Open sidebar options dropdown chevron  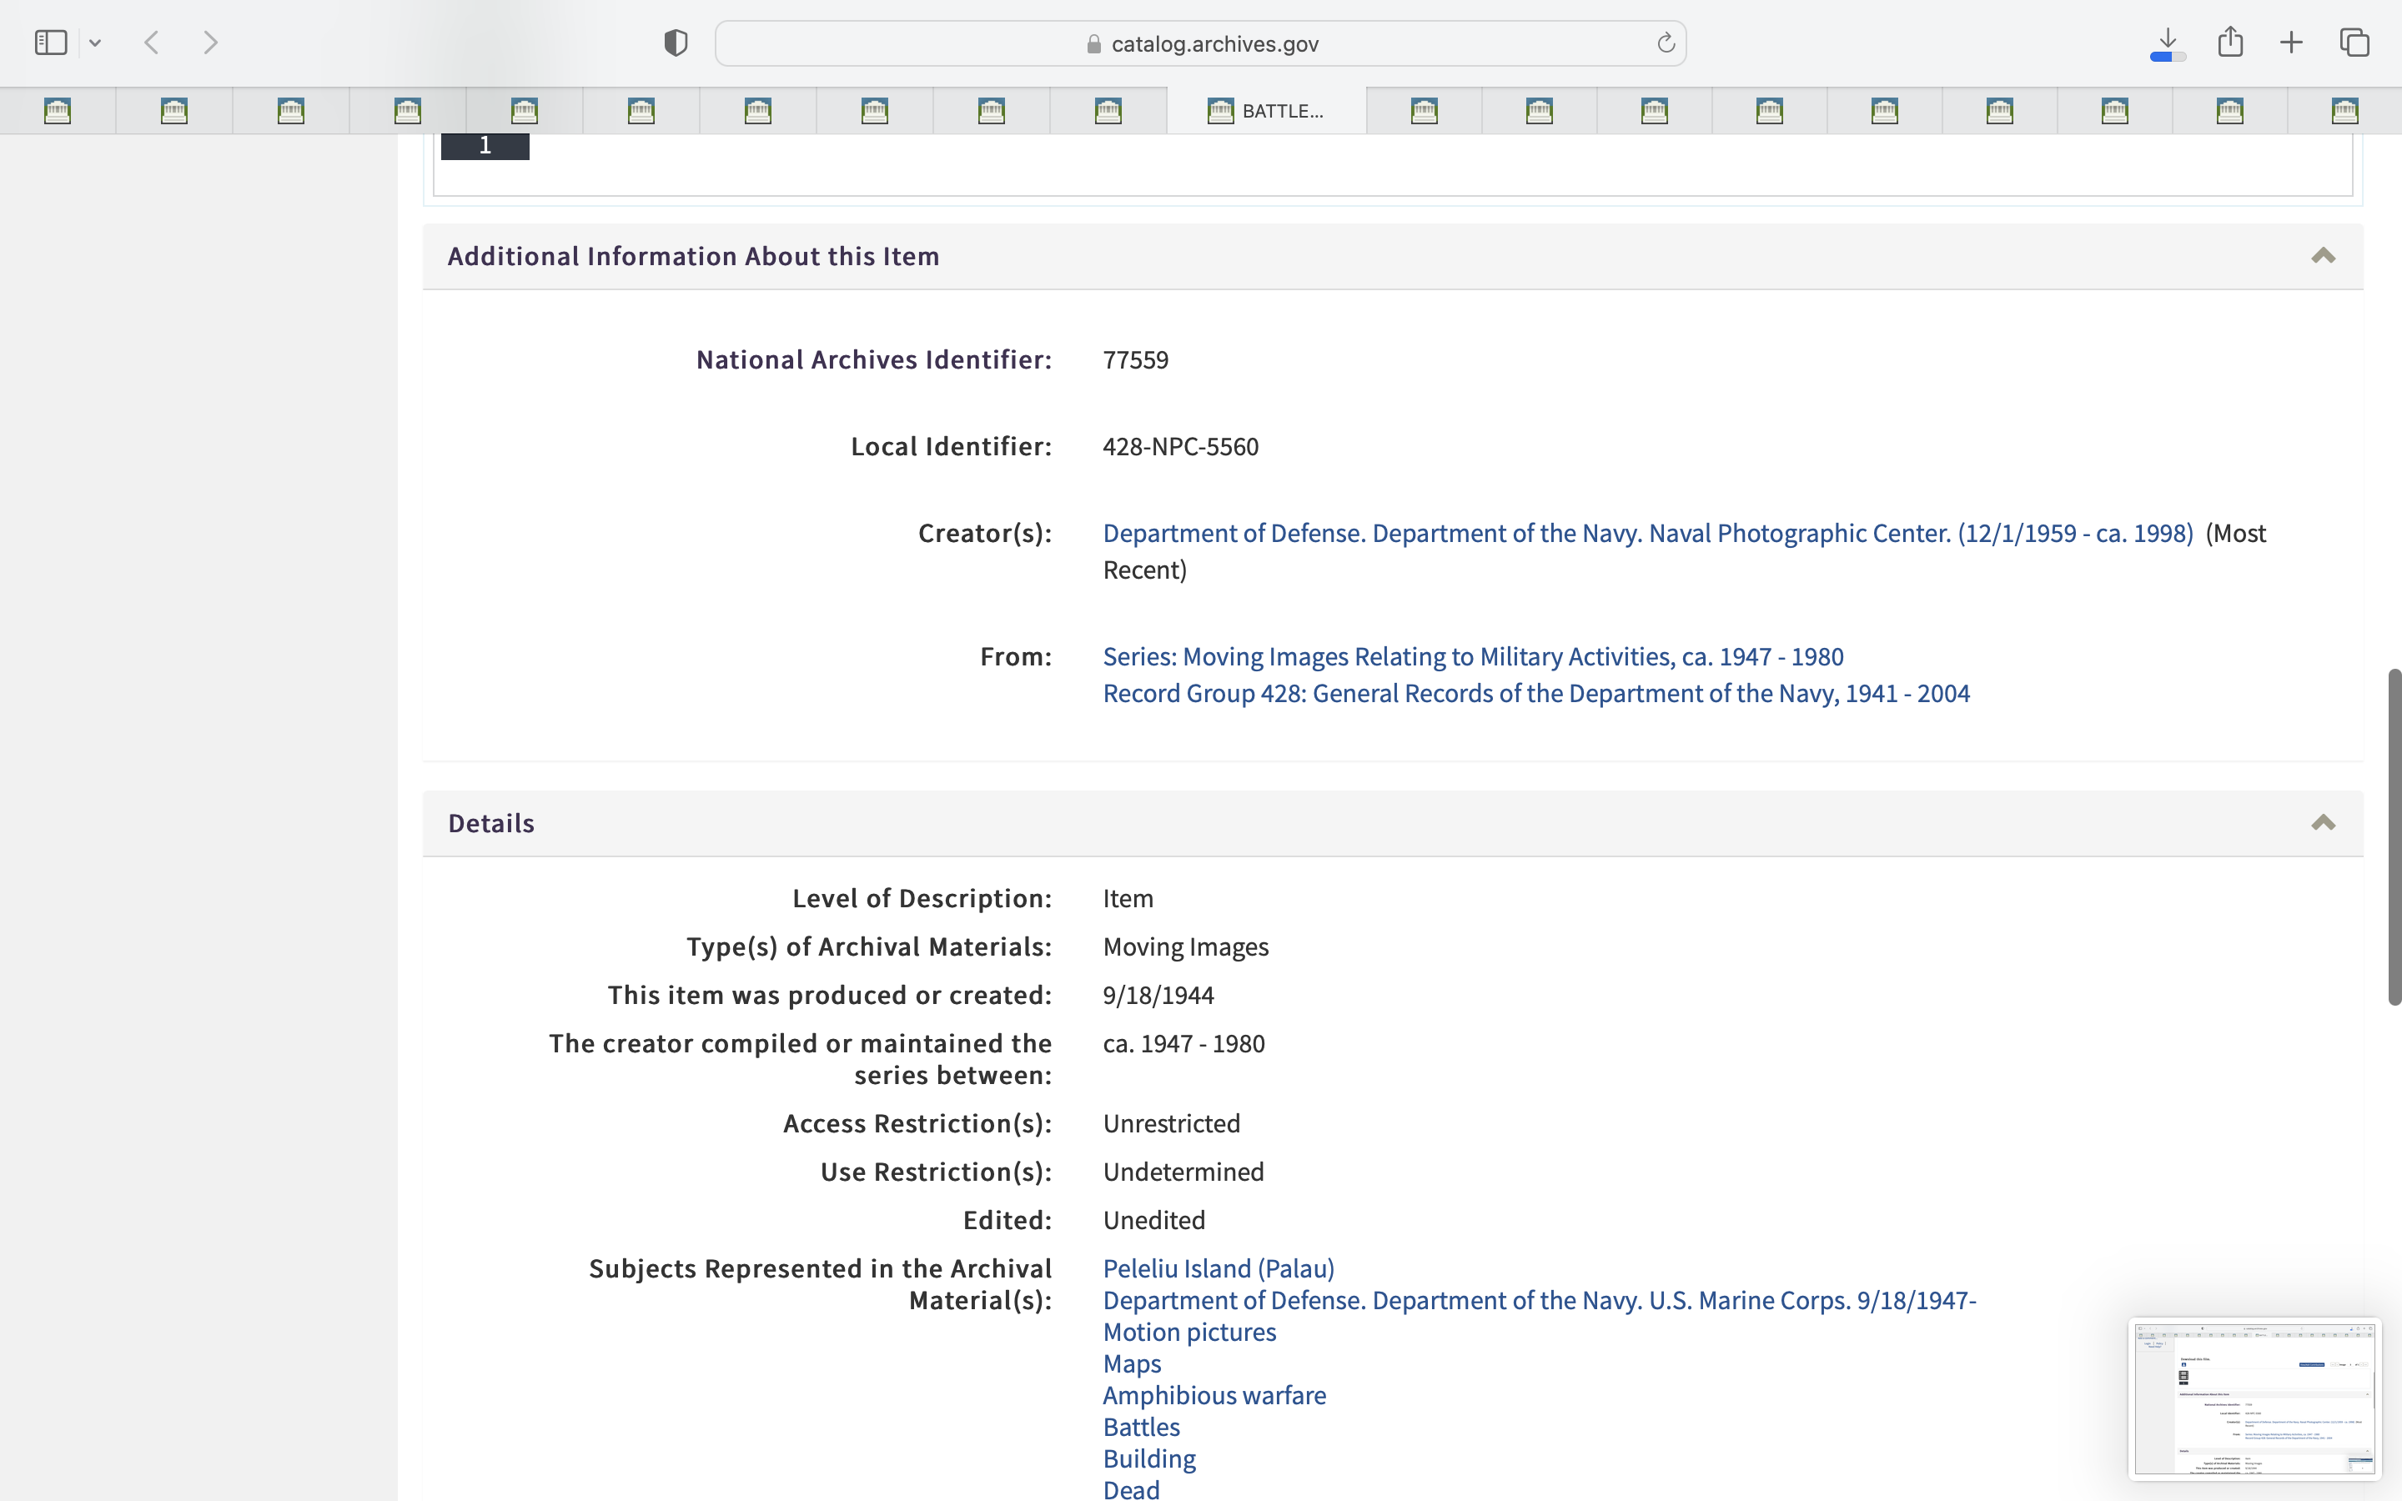tap(95, 43)
